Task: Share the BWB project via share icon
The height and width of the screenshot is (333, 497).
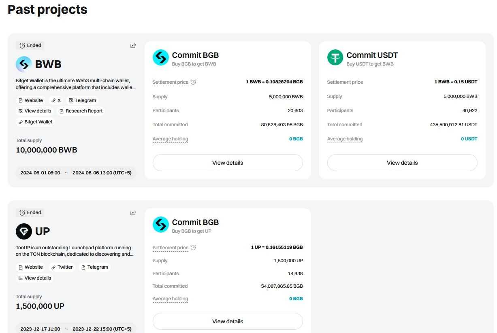Action: click(x=133, y=46)
